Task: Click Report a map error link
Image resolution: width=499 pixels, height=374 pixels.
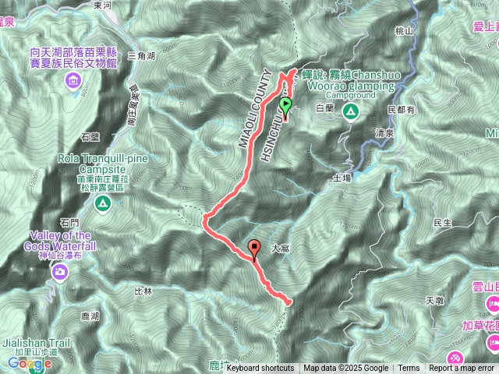Action: click(461, 369)
